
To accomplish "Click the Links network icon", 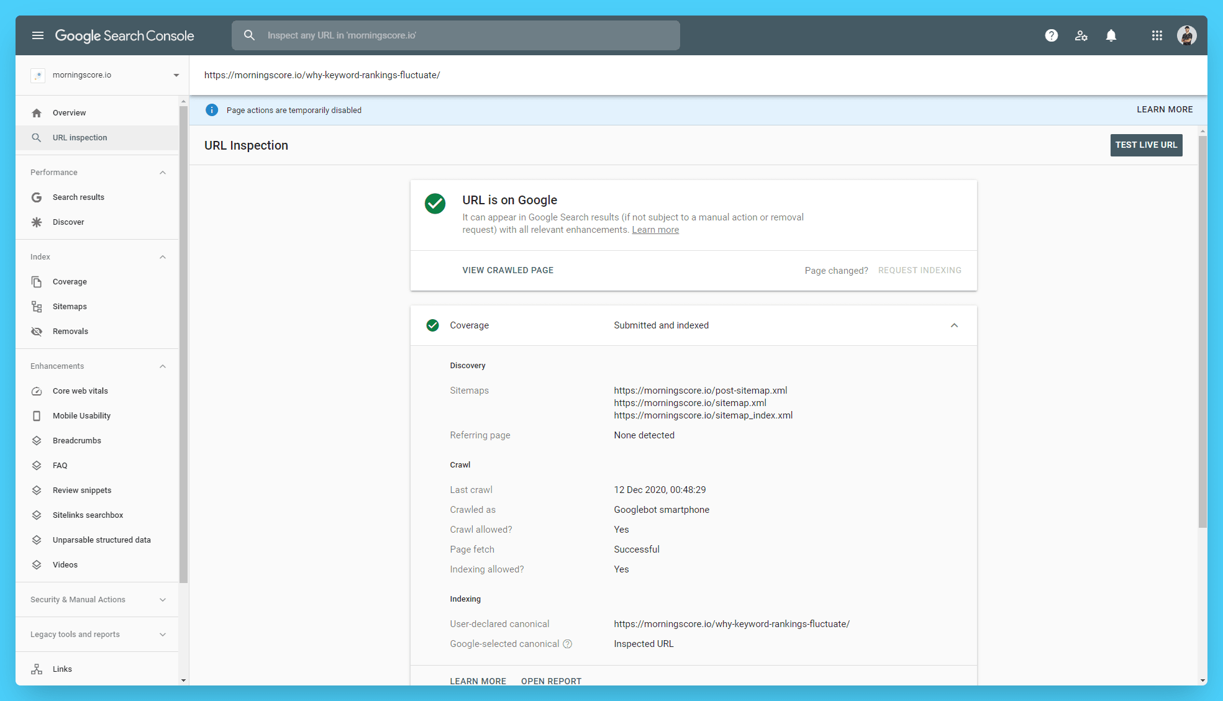I will 37,669.
